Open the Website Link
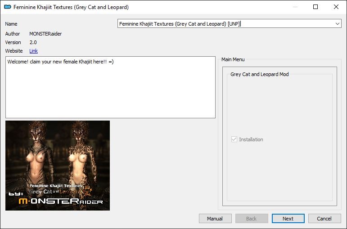The width and height of the screenshot is (347, 229). (33, 51)
